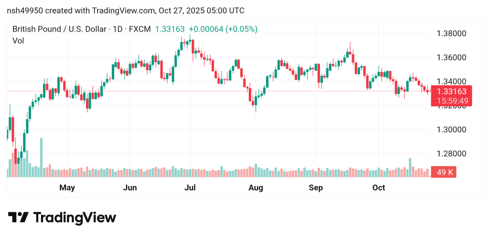Select the Jul label on time axis
492x238 pixels.
tap(190, 188)
